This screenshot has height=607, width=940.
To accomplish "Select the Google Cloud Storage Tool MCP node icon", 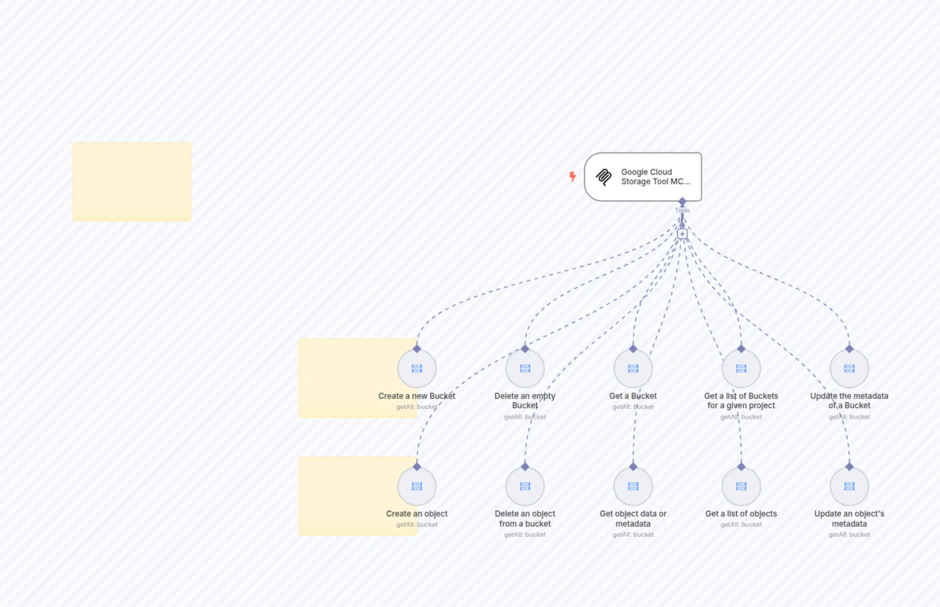I will pyautogui.click(x=603, y=177).
